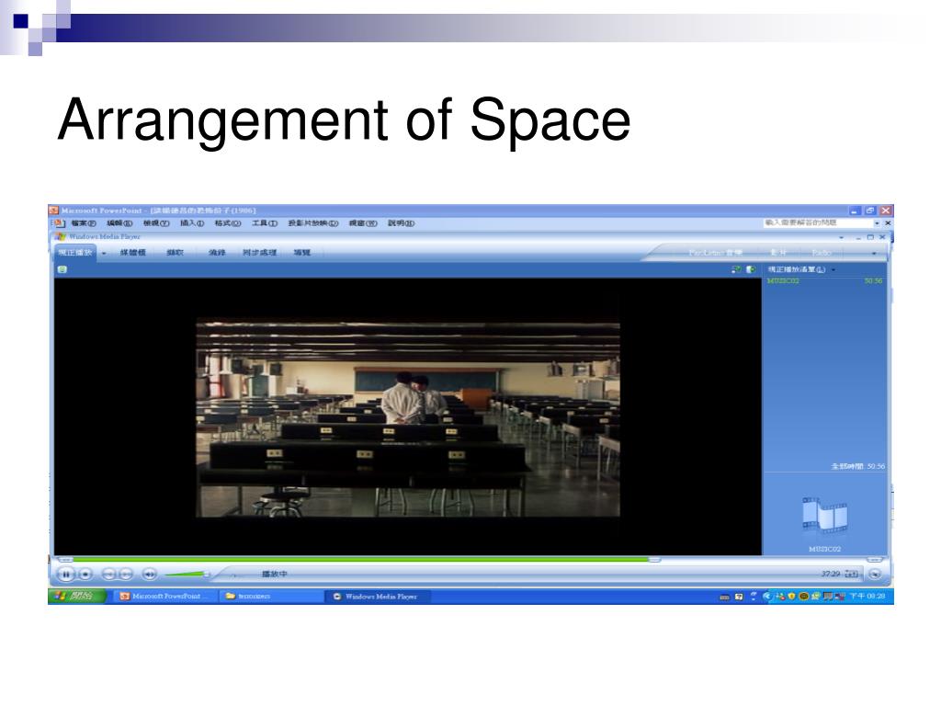Viewport: 941px width, 706px height.
Task: Select the Windows Media Player taskbar button
Action: pyautogui.click(x=378, y=596)
